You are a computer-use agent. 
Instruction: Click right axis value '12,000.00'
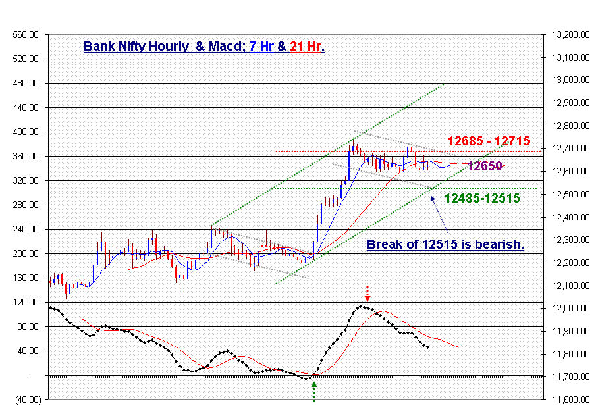pyautogui.click(x=571, y=308)
